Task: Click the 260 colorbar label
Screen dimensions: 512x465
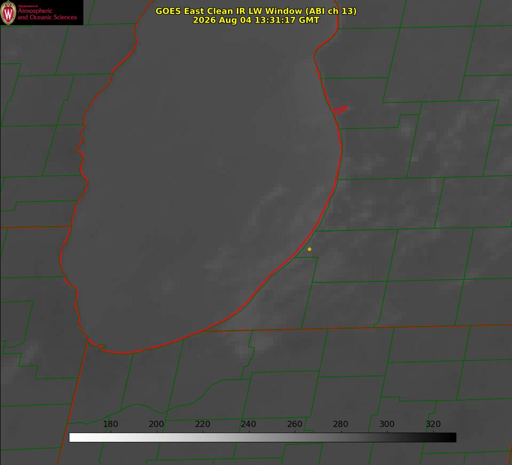Action: [294, 424]
